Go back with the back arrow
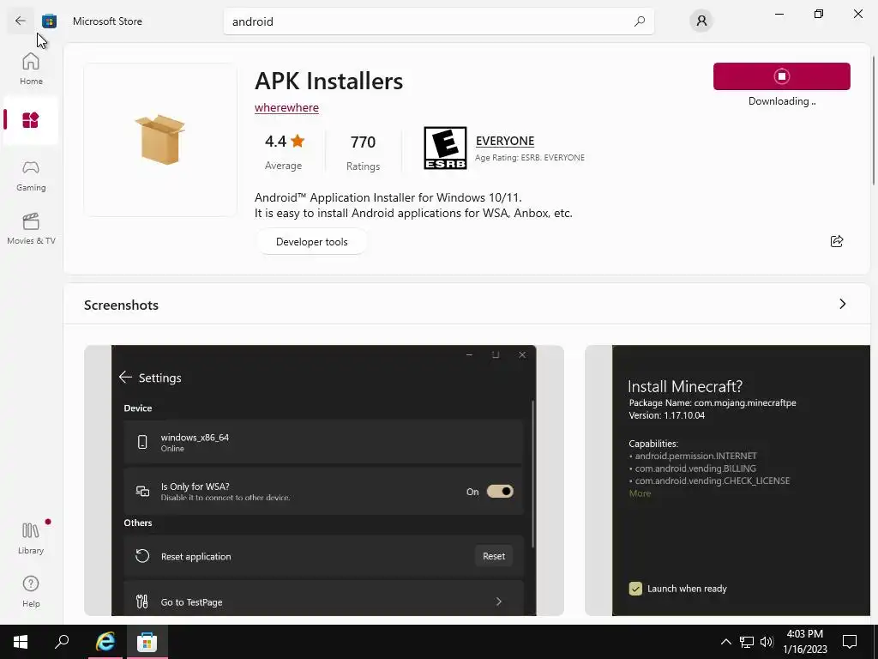Image resolution: width=878 pixels, height=659 pixels. tap(21, 21)
